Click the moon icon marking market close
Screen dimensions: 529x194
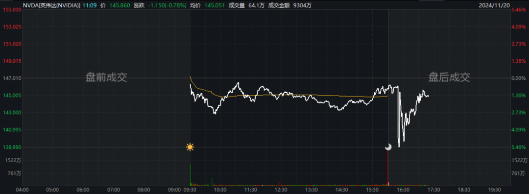(x=388, y=147)
